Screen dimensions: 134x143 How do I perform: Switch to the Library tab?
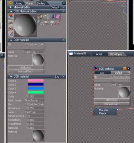[18, 3]
